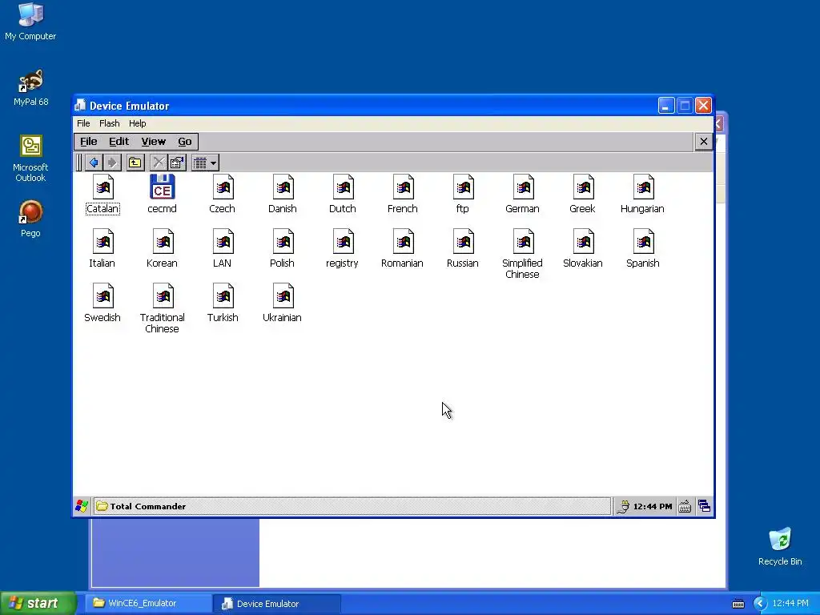Select the Traditional Chinese file icon

tap(163, 296)
